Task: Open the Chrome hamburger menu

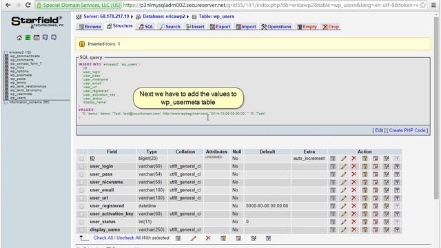Action: click(x=433, y=5)
